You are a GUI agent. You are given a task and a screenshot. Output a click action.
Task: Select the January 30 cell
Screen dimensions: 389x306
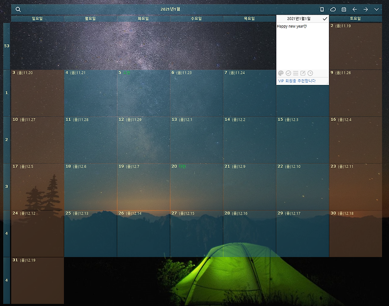(x=355, y=234)
